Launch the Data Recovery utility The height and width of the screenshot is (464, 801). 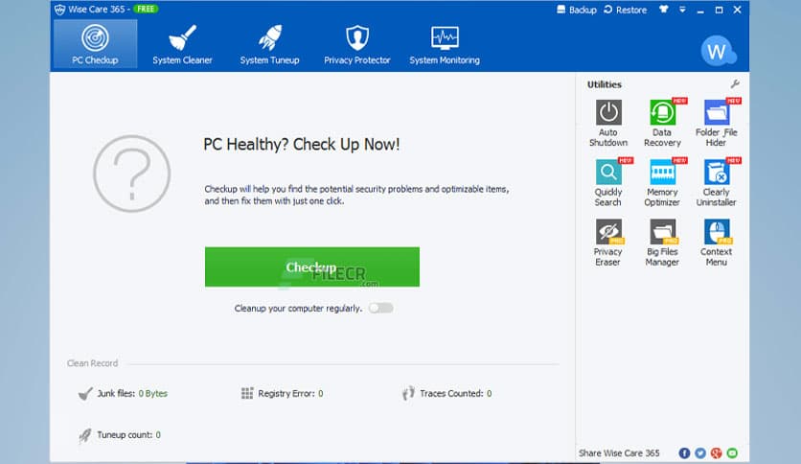coord(663,123)
